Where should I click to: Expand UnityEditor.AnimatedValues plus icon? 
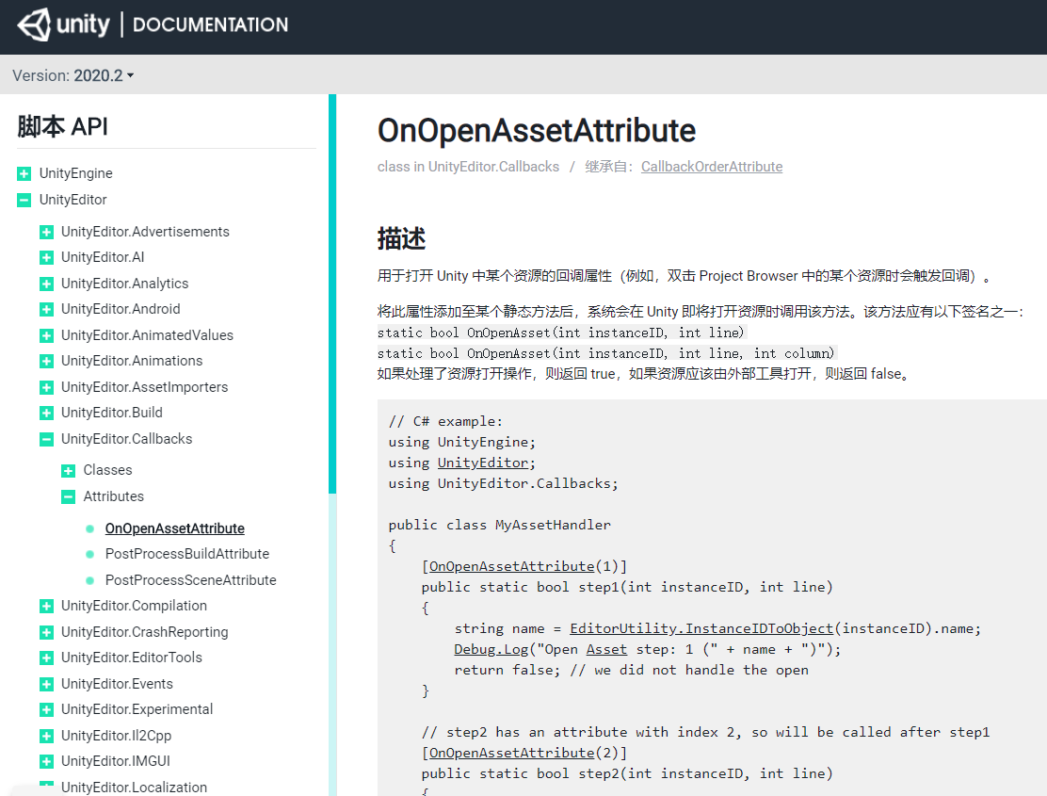[46, 335]
